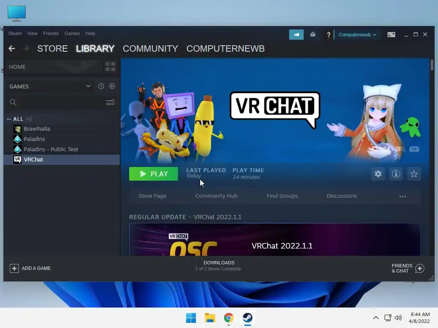This screenshot has width=438, height=328.
Task: Open Windows Start menu
Action: point(191,318)
